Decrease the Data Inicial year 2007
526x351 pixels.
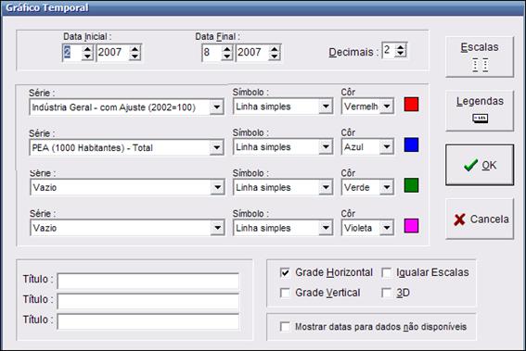pos(135,56)
